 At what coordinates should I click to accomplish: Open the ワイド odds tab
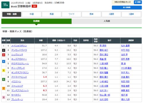click(71, 14)
